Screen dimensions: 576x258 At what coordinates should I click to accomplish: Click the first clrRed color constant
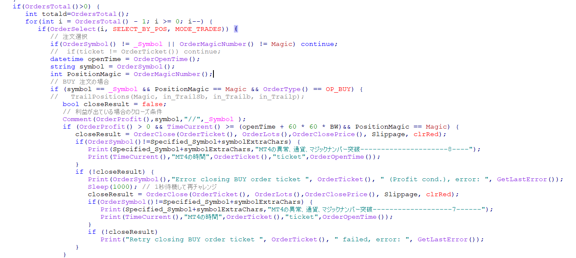point(424,134)
